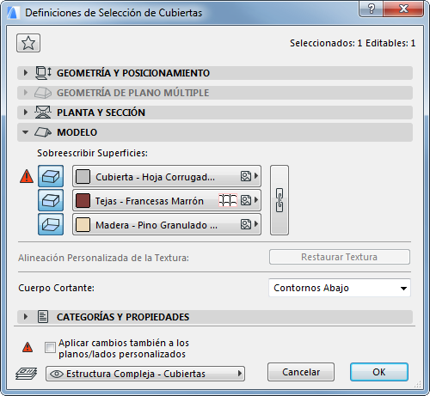Click the ArchiCAD icon in the title bar
Viewport: 430px width, 396px height.
pos(14,13)
